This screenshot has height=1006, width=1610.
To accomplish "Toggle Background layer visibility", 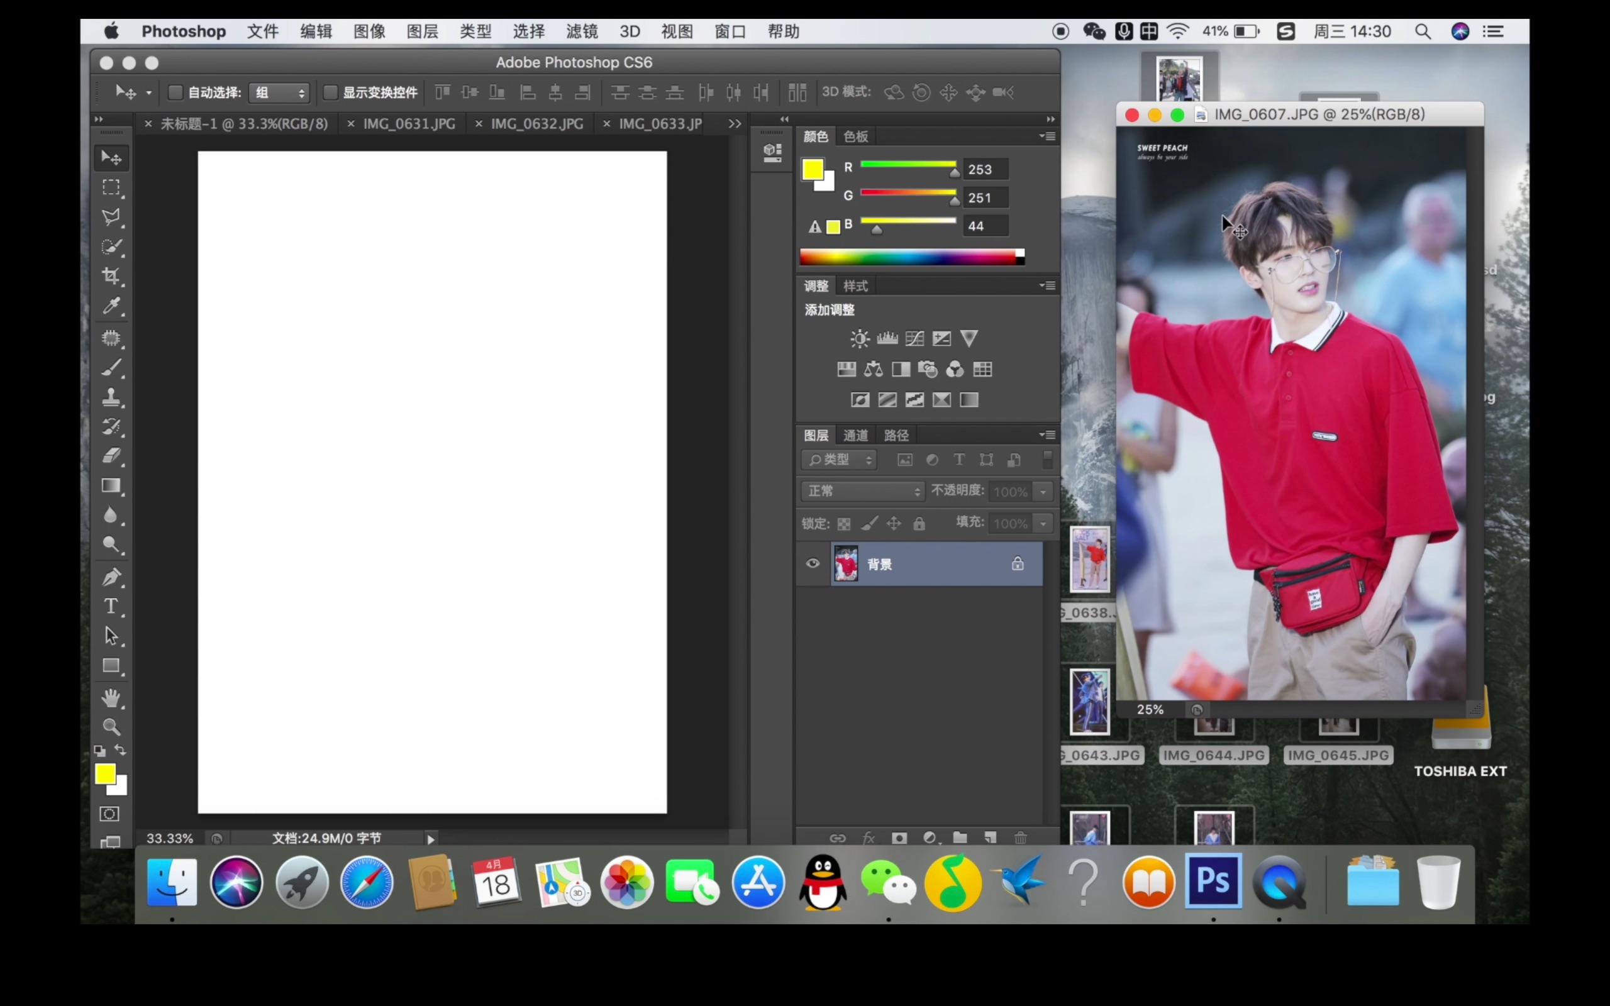I will (814, 565).
